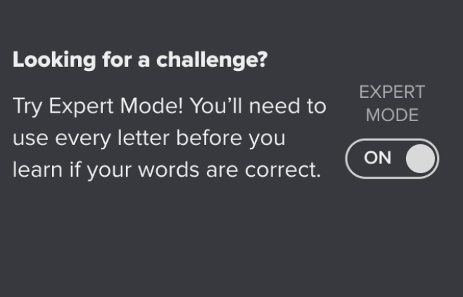Click the word "before" in the description
This screenshot has width=463, height=297.
(x=207, y=138)
